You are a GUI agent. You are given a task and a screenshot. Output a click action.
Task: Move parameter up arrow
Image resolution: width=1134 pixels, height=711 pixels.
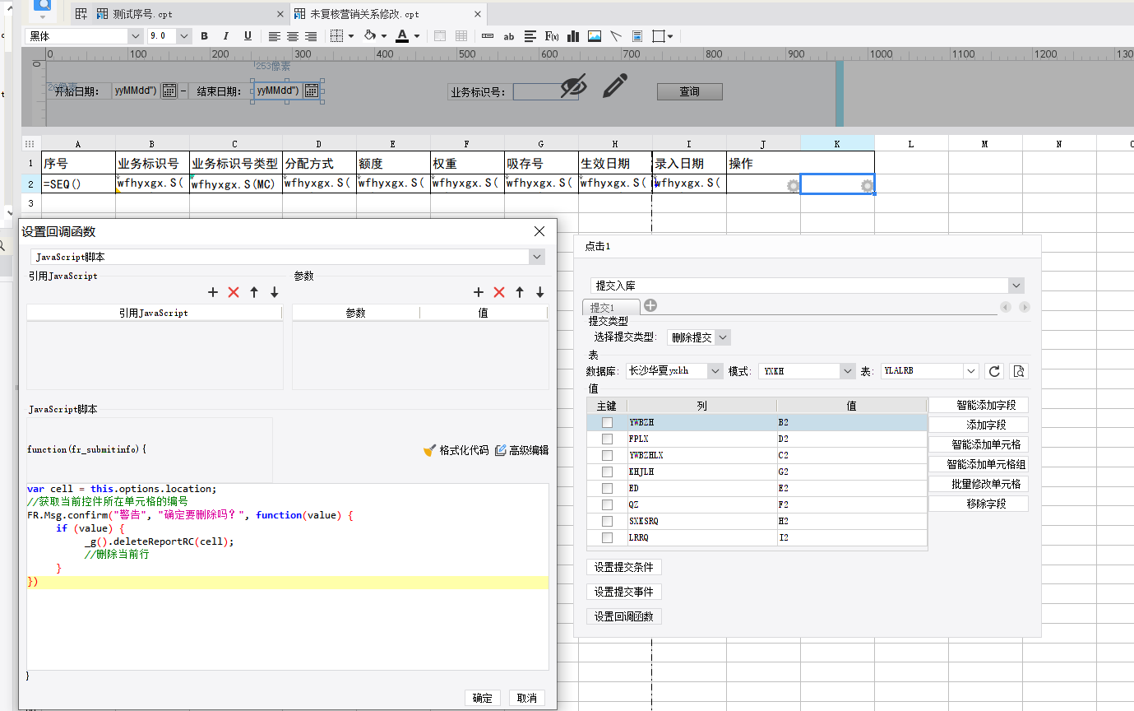pyautogui.click(x=520, y=292)
